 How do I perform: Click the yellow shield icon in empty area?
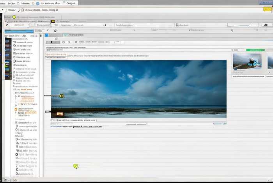76,166
